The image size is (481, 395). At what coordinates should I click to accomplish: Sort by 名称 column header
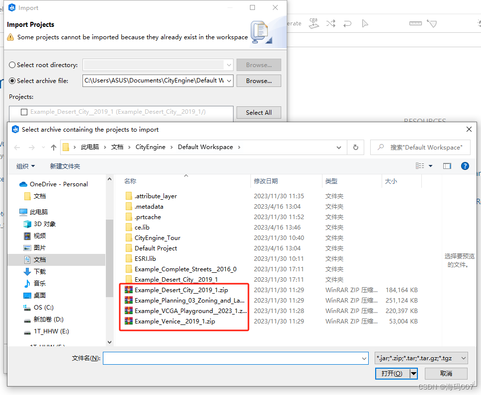point(130,181)
